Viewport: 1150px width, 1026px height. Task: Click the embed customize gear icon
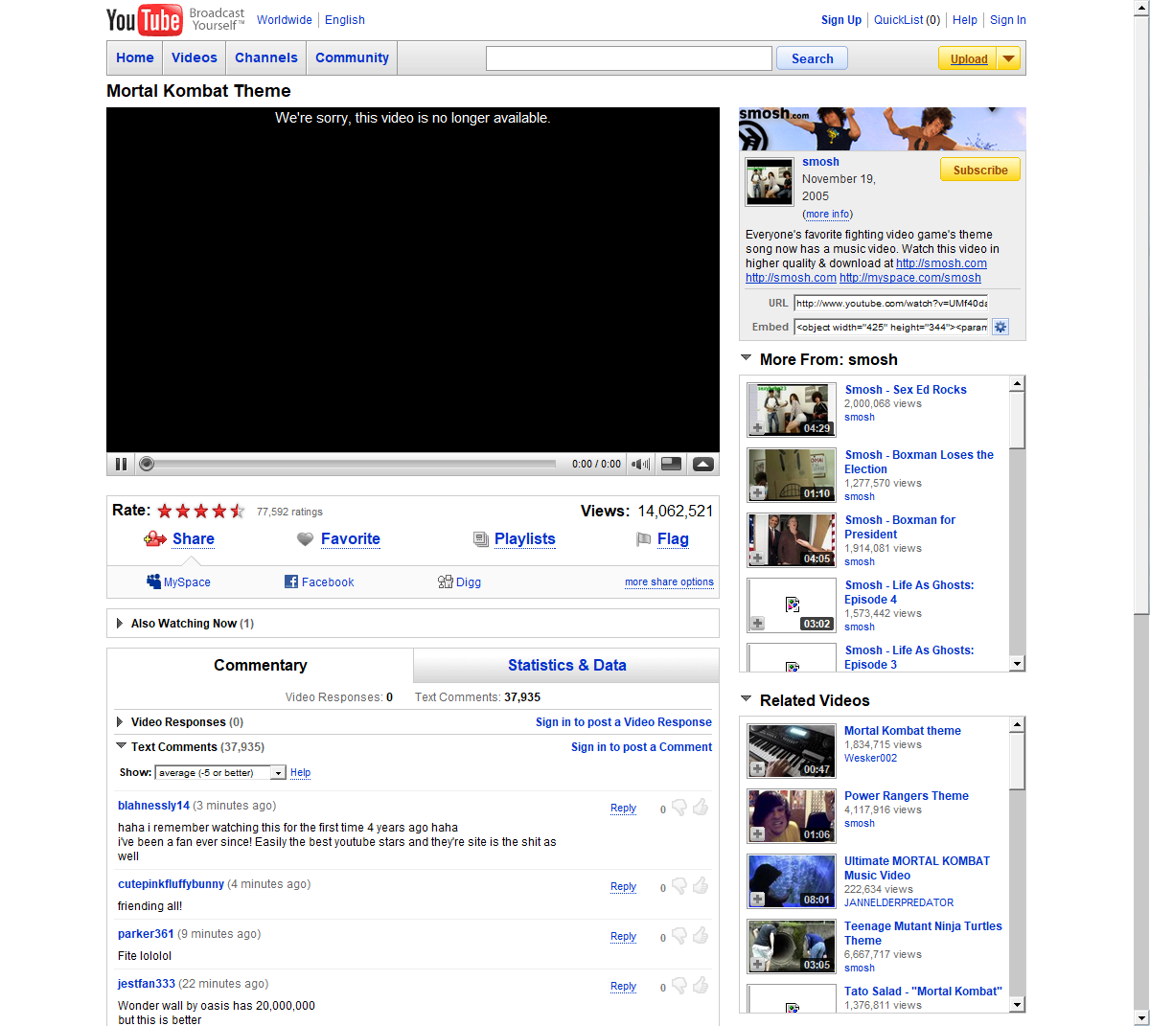click(x=1000, y=328)
